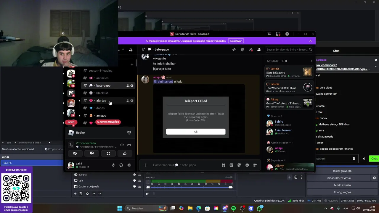Add a new OBS source

[75, 194]
